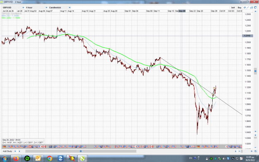Open Firefox from the taskbar

(16, 159)
